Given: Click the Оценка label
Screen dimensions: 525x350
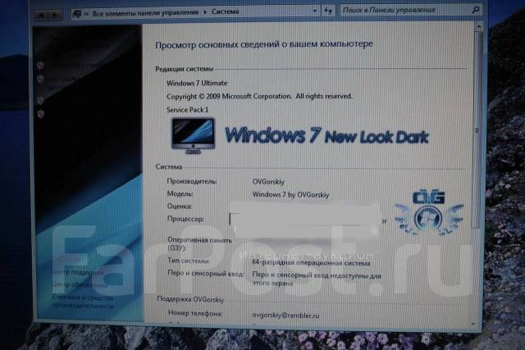Looking at the screenshot, I should [x=179, y=206].
